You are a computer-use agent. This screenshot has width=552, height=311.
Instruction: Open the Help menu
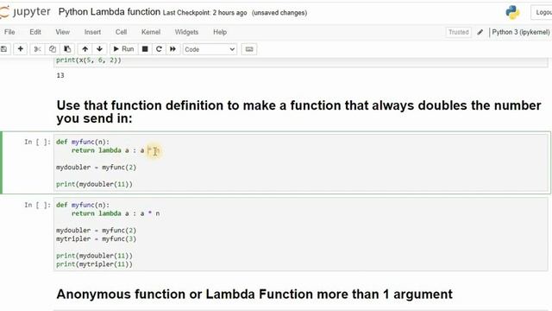(220, 32)
